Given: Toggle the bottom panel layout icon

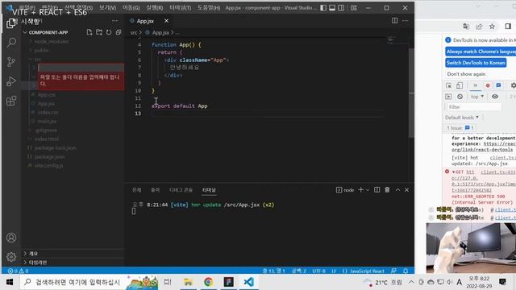Looking at the screenshot, I should pyautogui.click(x=332, y=7).
